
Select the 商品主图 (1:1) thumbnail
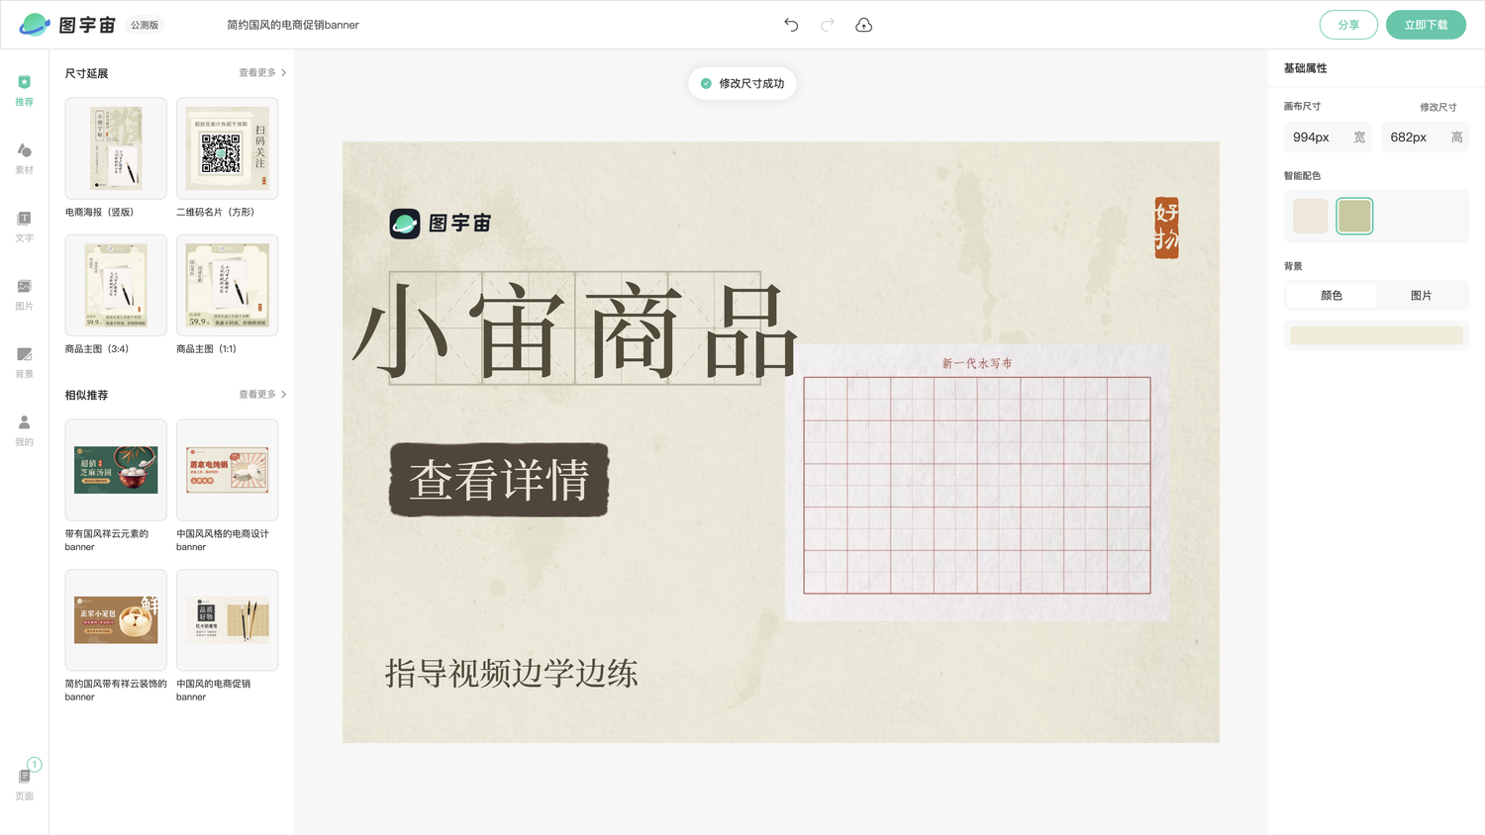pos(227,285)
